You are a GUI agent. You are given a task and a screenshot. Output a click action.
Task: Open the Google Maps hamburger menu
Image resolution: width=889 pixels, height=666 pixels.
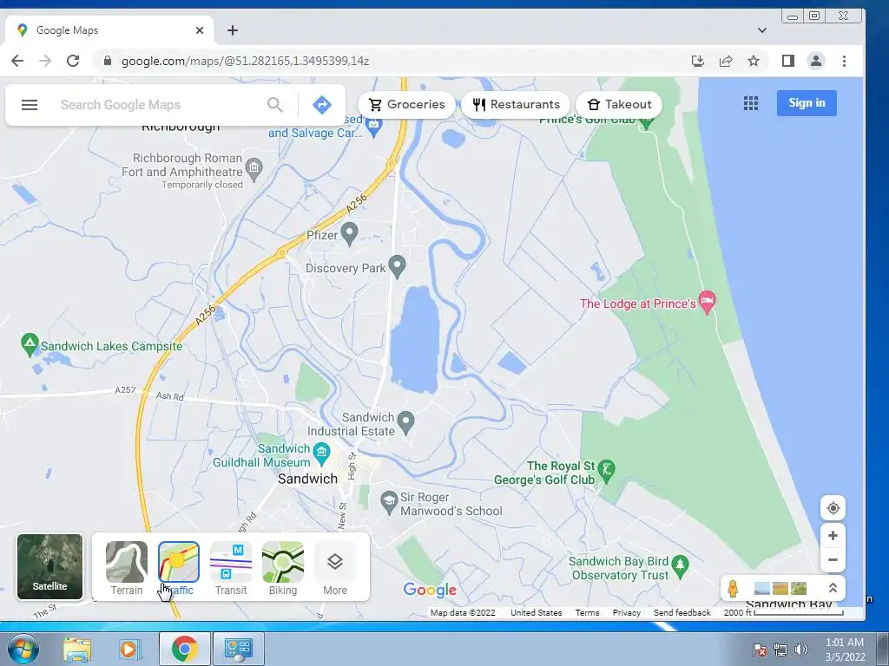[30, 105]
